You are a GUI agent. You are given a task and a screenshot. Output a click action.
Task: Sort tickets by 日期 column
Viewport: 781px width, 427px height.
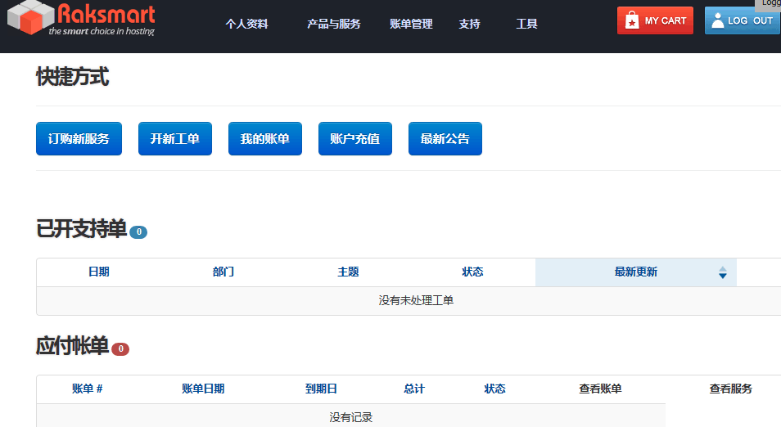click(98, 272)
